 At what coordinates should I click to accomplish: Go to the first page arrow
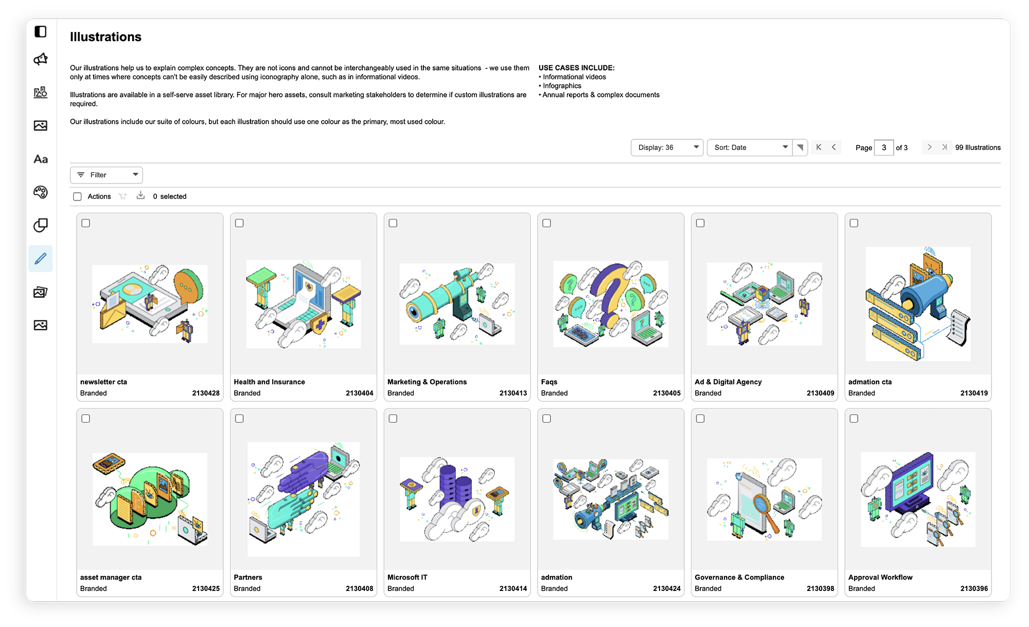tap(819, 147)
